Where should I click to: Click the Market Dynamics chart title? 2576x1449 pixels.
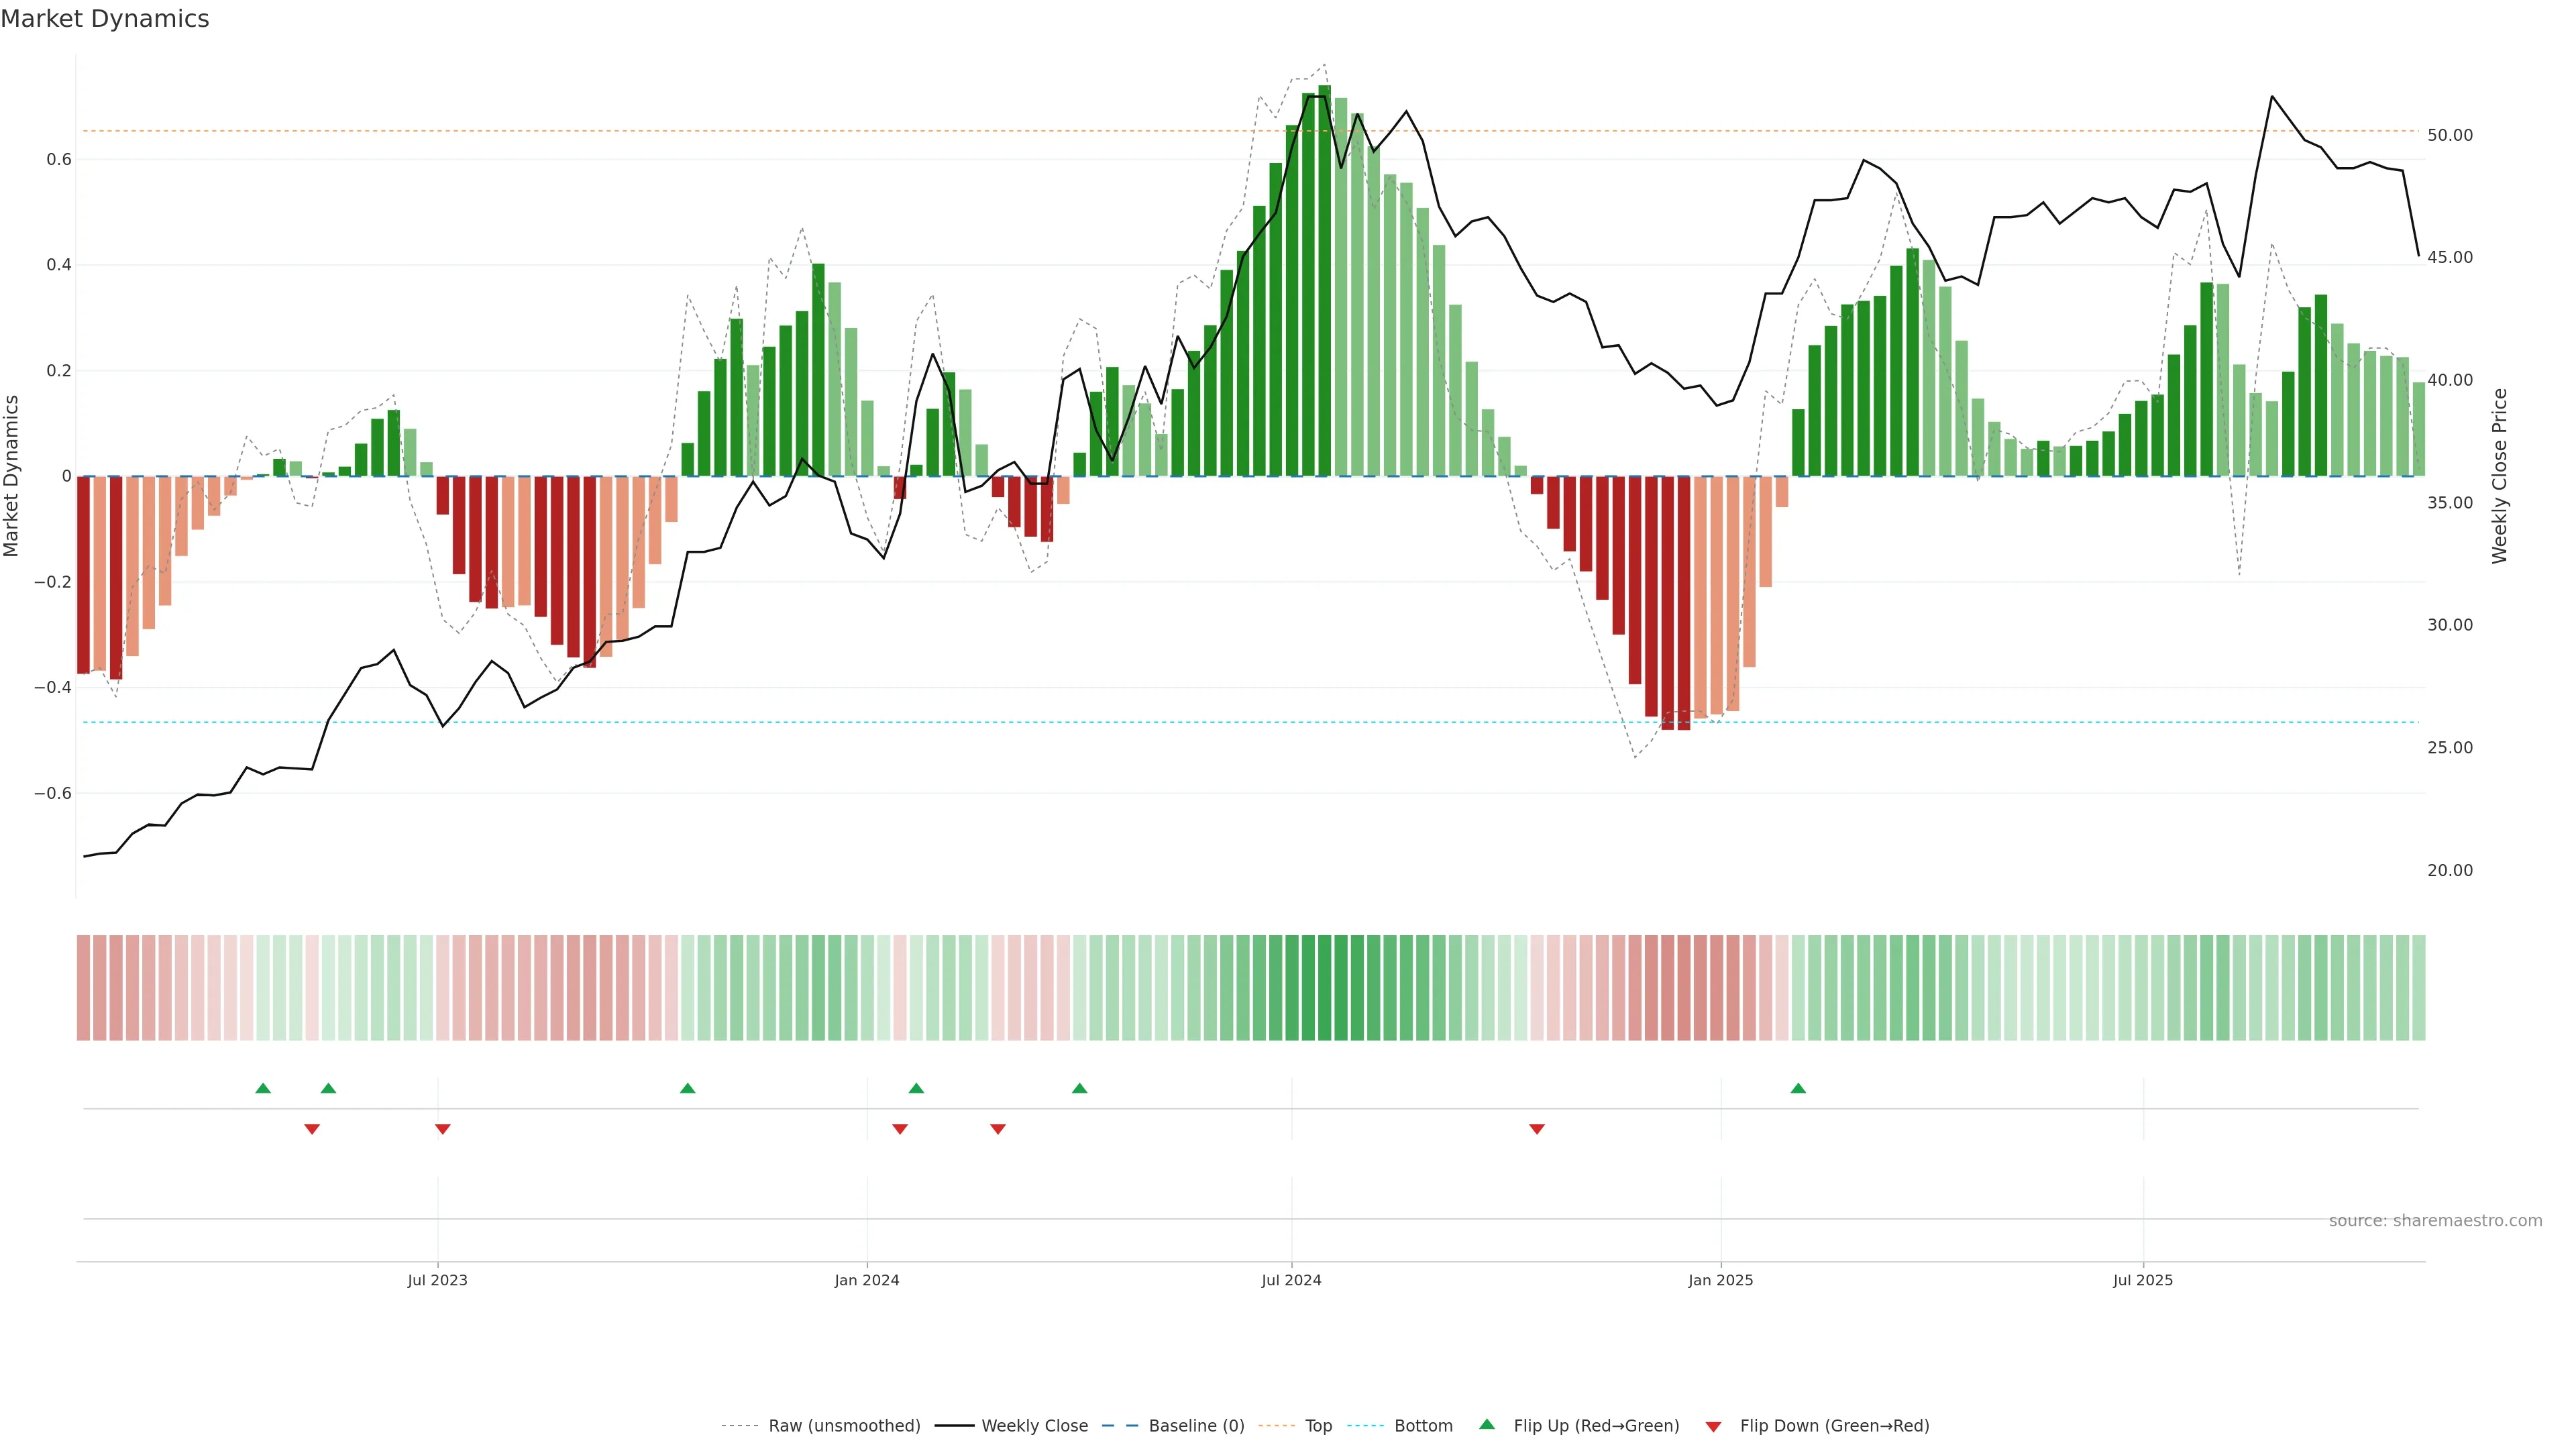pos(105,19)
